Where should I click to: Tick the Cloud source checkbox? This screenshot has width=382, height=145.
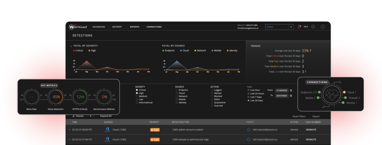[177, 93]
